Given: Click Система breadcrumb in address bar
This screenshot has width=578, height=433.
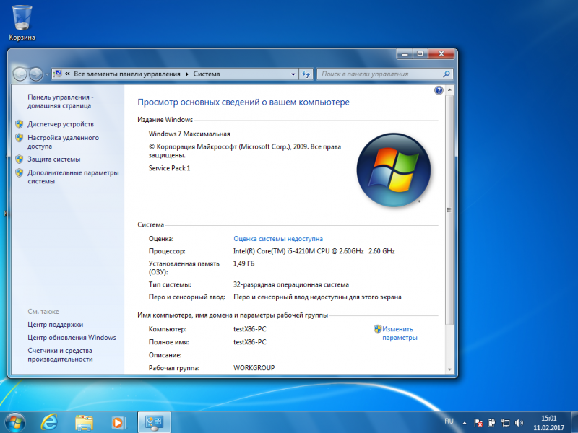Looking at the screenshot, I should [207, 74].
